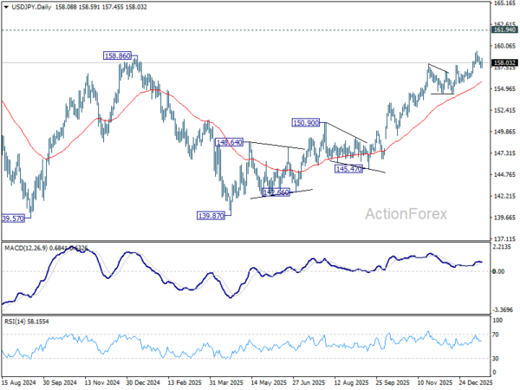Click the 149.865 value on price axis
The width and height of the screenshot is (520, 390).
(x=504, y=132)
